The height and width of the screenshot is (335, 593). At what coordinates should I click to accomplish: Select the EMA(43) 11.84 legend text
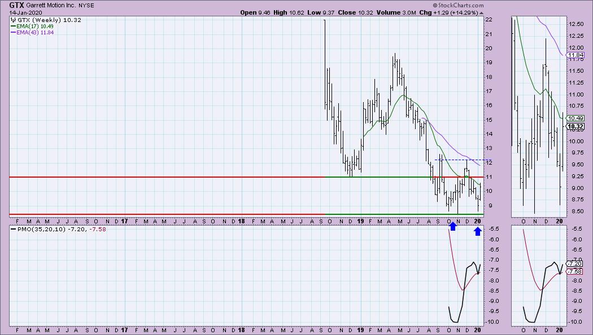35,33
